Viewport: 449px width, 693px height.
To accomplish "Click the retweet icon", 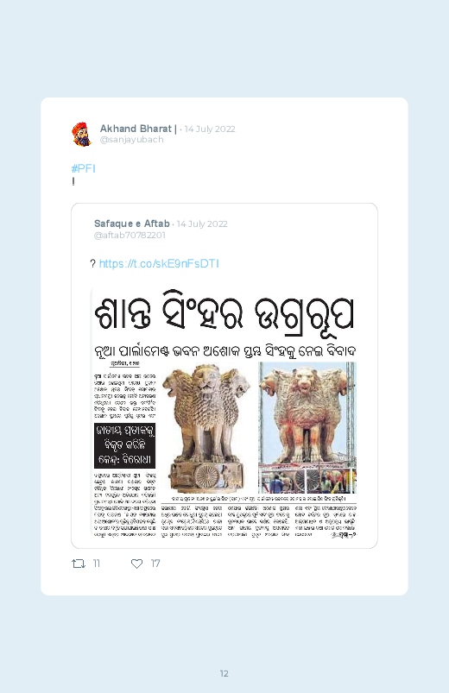I will (79, 564).
